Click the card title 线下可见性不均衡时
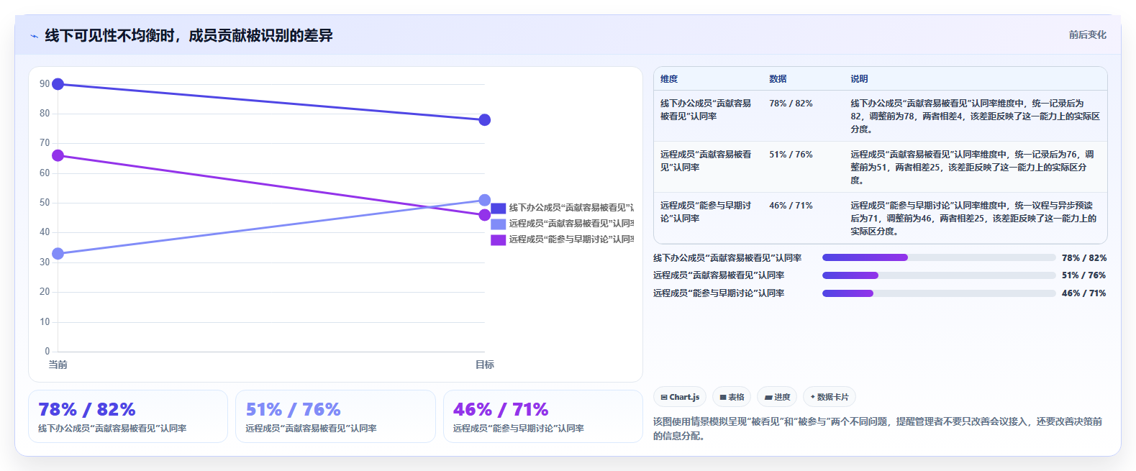This screenshot has height=471, width=1136. [189, 36]
